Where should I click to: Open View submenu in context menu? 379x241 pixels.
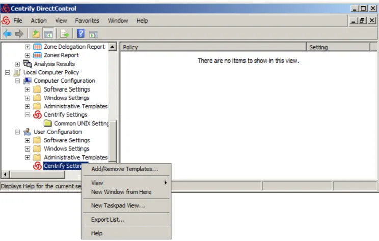coord(126,183)
